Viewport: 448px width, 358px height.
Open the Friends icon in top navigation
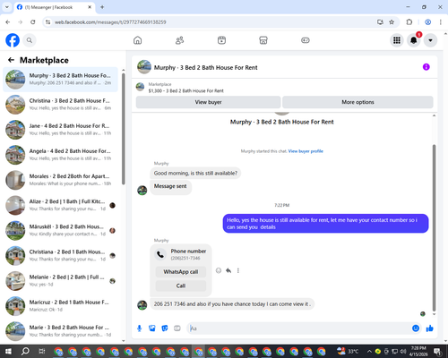179,40
